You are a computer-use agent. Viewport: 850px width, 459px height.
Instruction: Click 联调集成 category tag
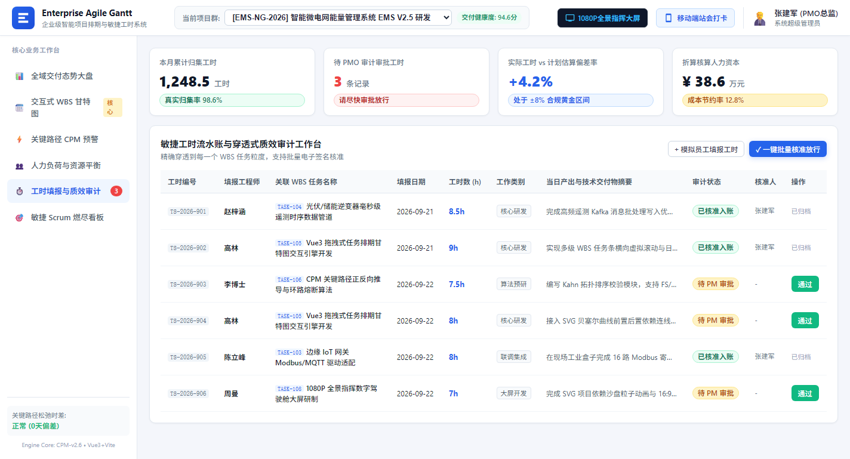click(514, 357)
